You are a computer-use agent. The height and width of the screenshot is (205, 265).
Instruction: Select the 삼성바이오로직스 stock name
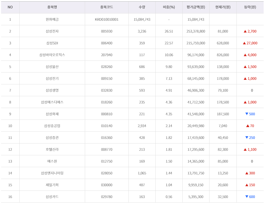click(x=52, y=55)
